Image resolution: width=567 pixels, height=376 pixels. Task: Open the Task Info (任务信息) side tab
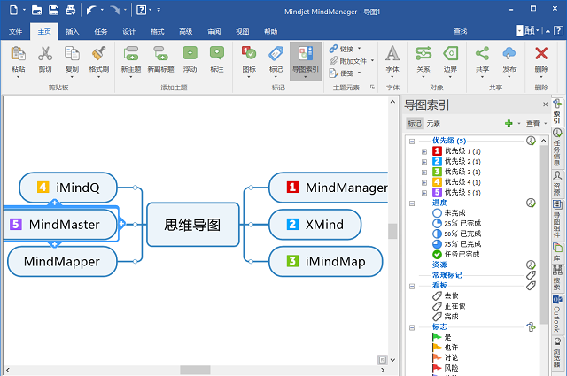point(557,147)
